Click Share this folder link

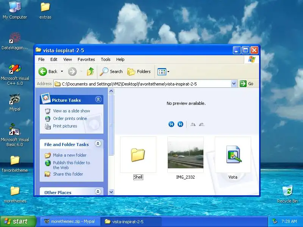pyautogui.click(x=68, y=174)
